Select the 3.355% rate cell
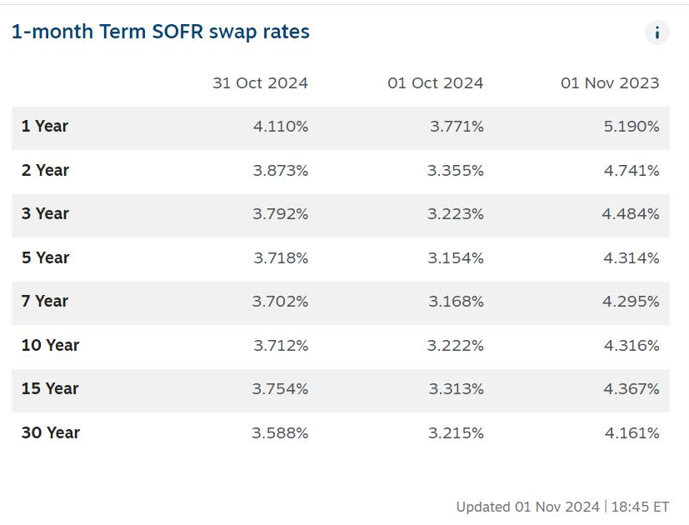Image resolution: width=689 pixels, height=525 pixels. coord(456,171)
